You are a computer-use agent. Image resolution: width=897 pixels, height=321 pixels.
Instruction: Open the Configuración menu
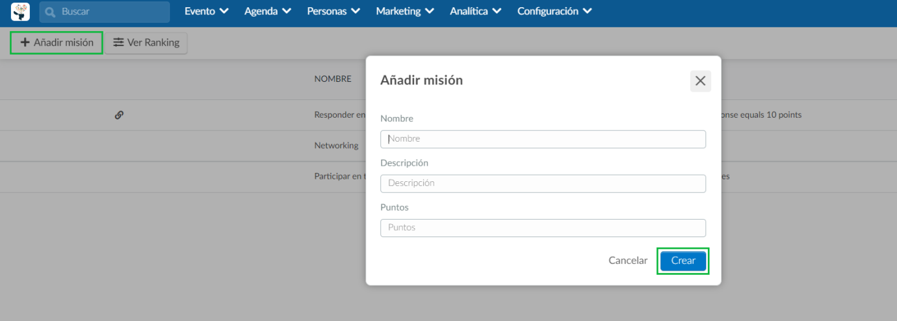554,11
